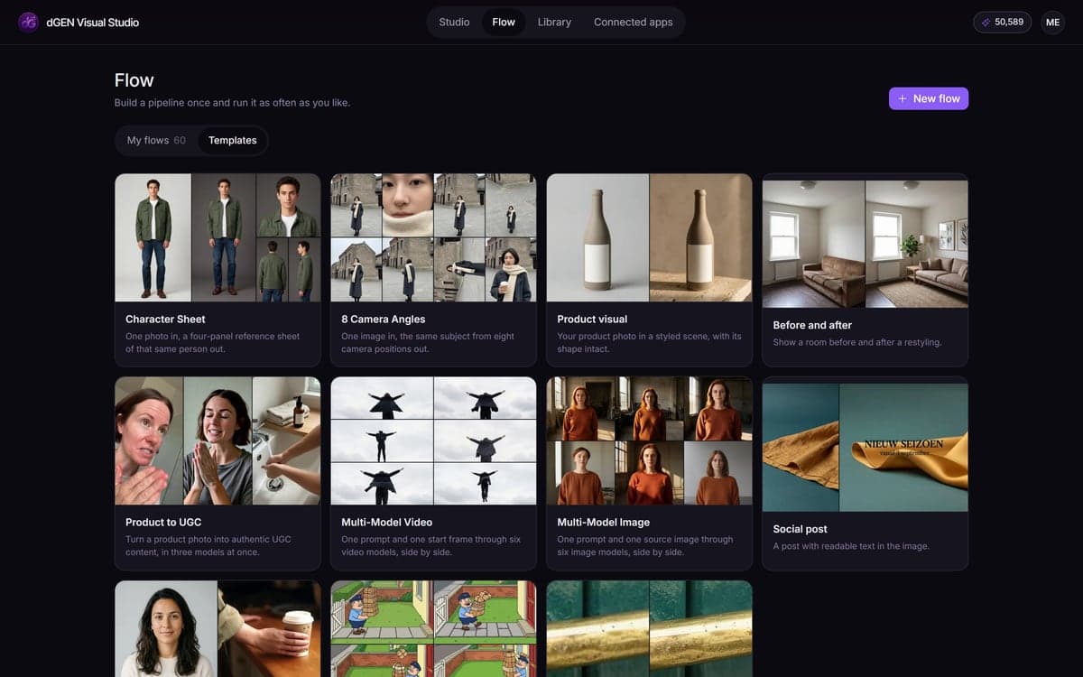The height and width of the screenshot is (677, 1083).
Task: Select the Templates tab
Action: coord(232,140)
